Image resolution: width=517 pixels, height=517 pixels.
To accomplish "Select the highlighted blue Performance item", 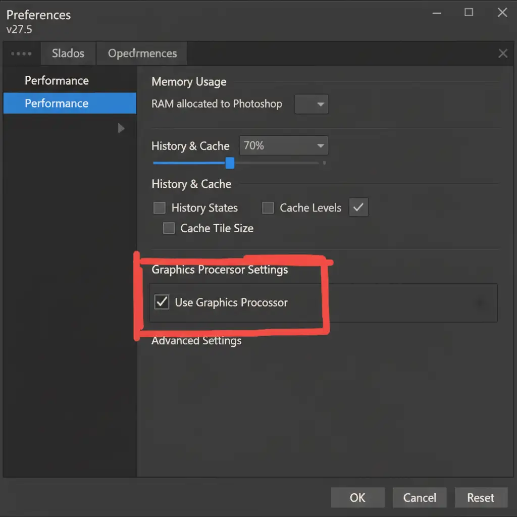I will point(57,104).
